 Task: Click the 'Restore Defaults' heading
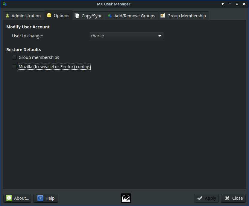tap(24, 50)
